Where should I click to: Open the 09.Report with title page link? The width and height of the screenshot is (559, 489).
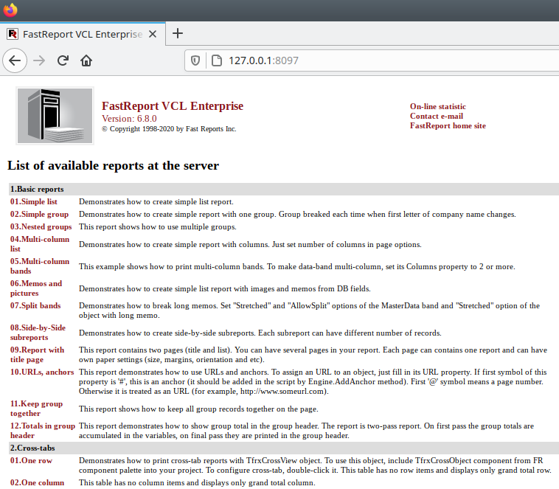[x=37, y=355]
